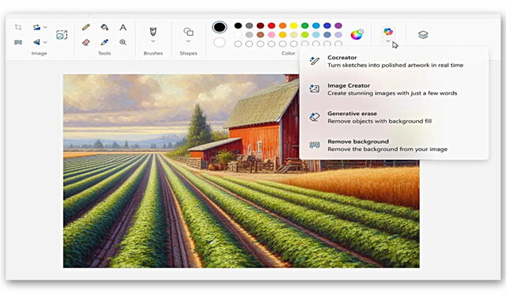Click the Image Creator picture icon

point(315,89)
